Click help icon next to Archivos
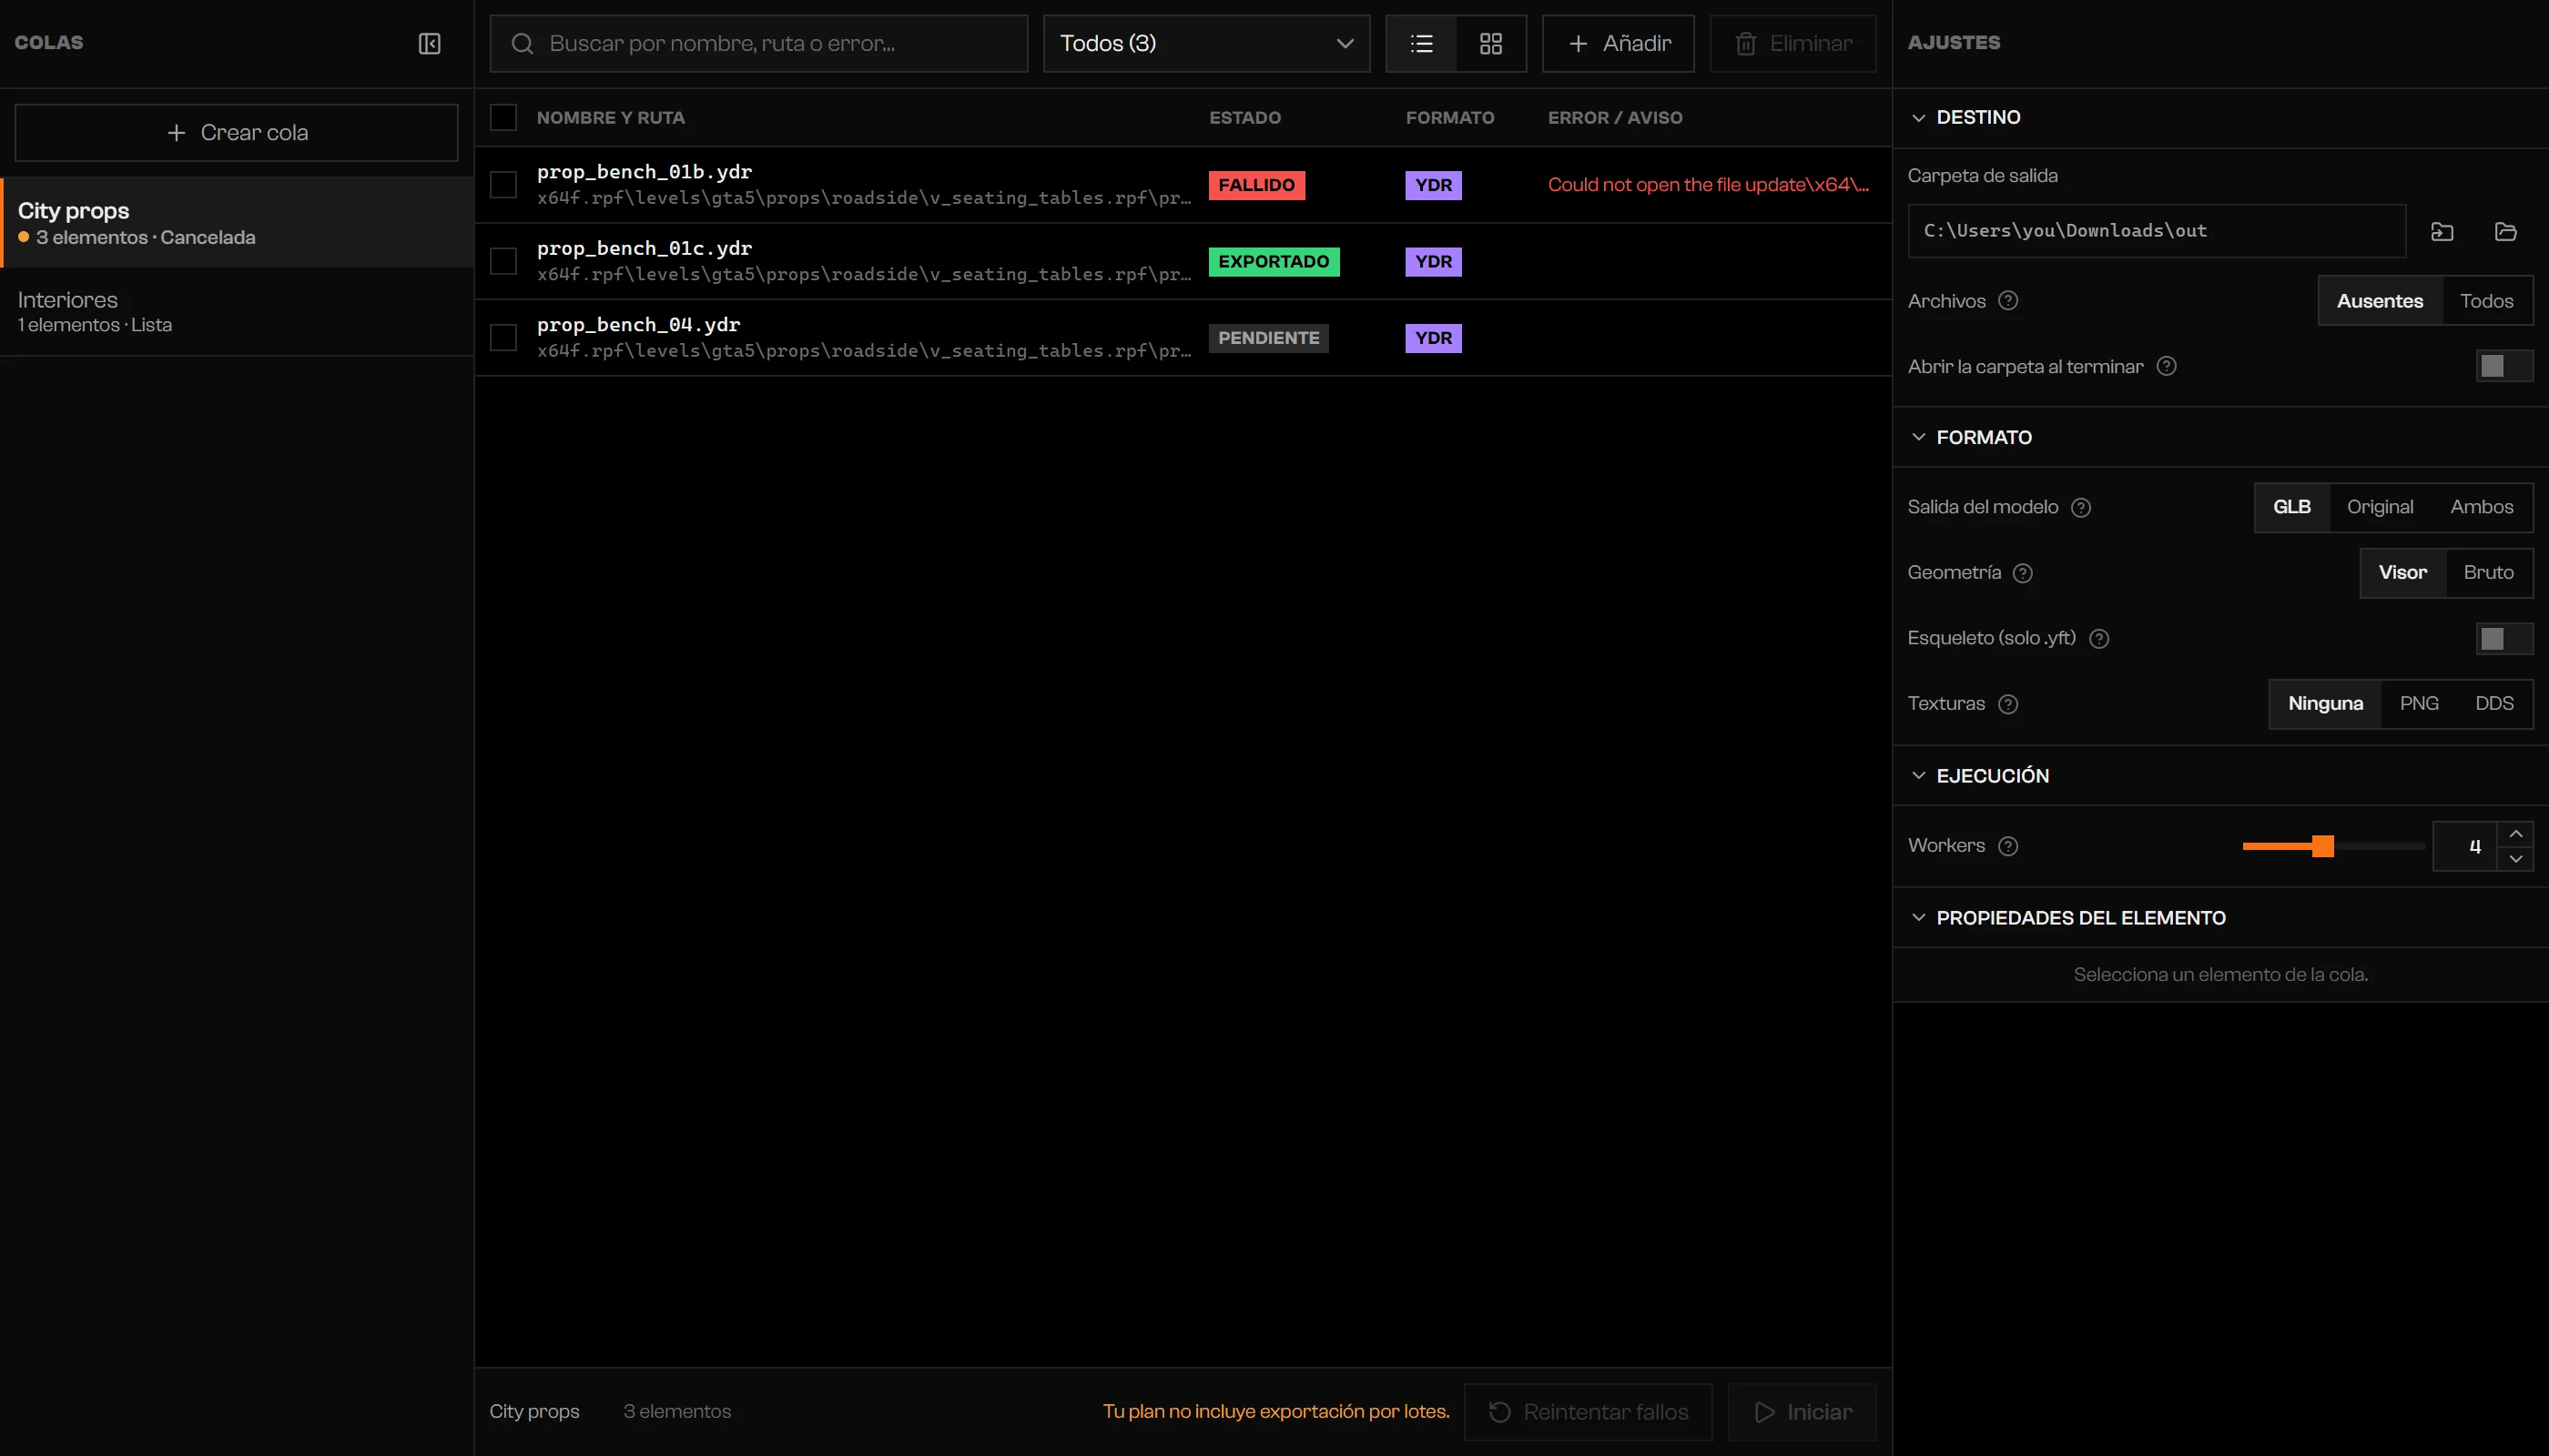The width and height of the screenshot is (2549, 1456). (x=2007, y=300)
